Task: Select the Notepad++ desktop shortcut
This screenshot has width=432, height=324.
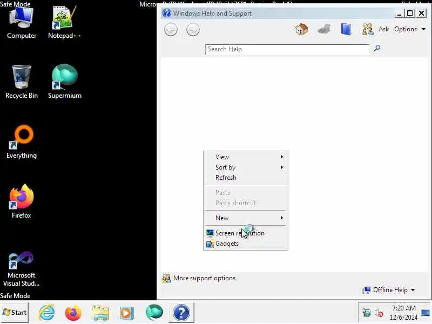Action: pyautogui.click(x=64, y=23)
